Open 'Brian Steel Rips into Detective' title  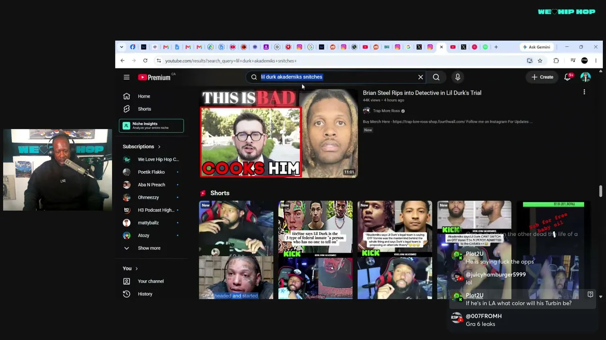click(x=422, y=93)
